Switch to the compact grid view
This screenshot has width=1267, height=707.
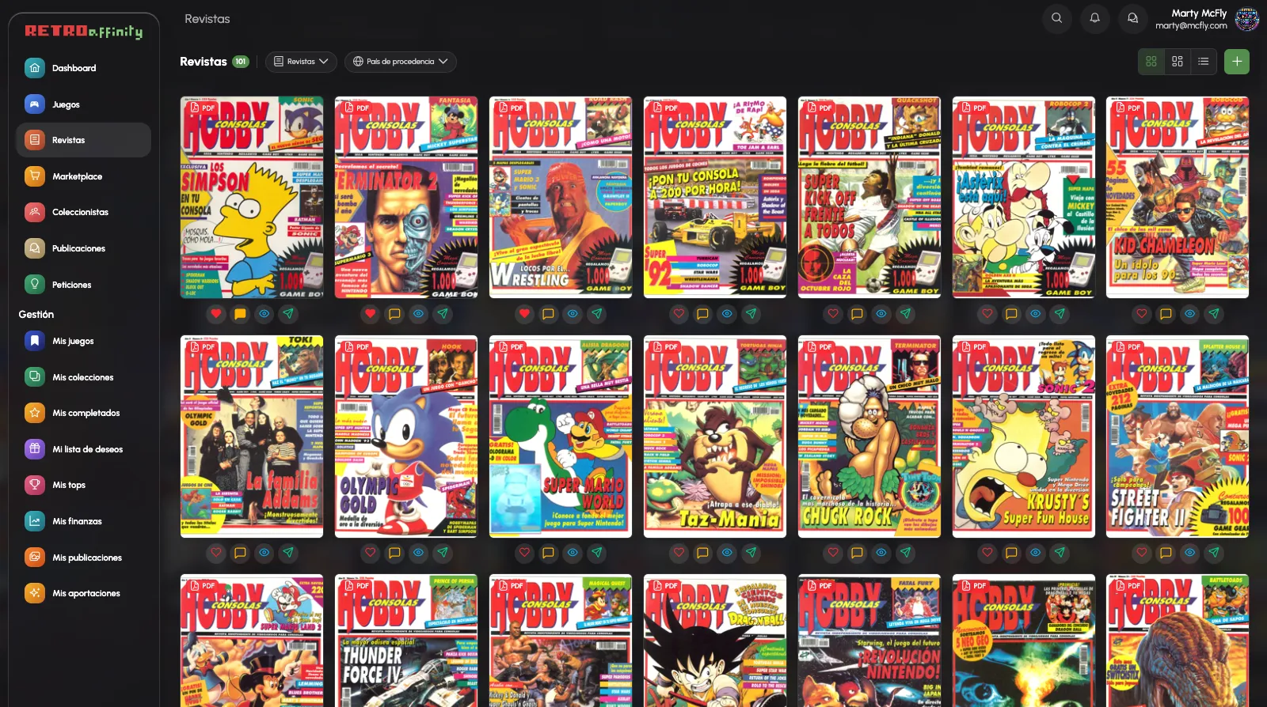pos(1178,62)
